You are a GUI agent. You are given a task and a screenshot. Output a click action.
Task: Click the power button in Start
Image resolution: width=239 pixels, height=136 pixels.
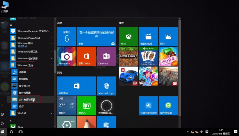(2, 123)
